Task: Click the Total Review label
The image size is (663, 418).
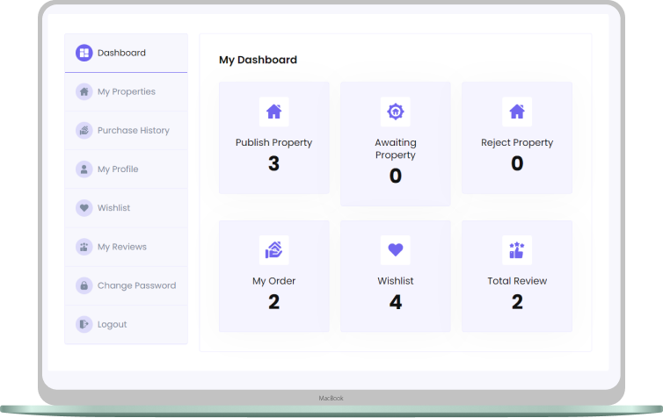Action: pos(517,281)
